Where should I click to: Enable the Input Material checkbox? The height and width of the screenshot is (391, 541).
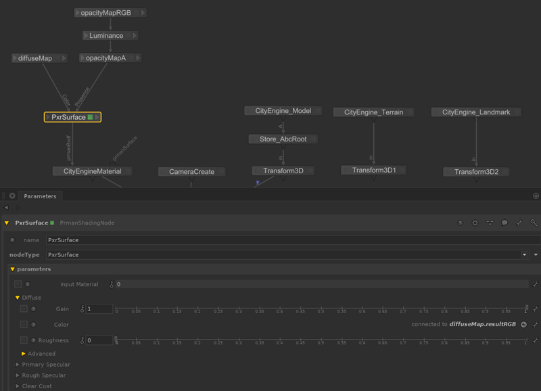[x=18, y=285]
